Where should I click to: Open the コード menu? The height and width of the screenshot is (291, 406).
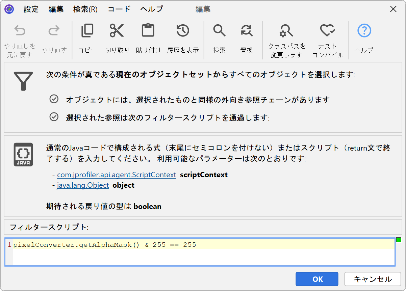119,9
